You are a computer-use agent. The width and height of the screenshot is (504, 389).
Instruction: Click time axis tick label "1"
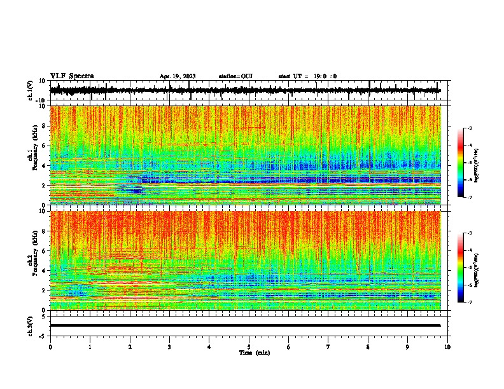pyautogui.click(x=90, y=347)
